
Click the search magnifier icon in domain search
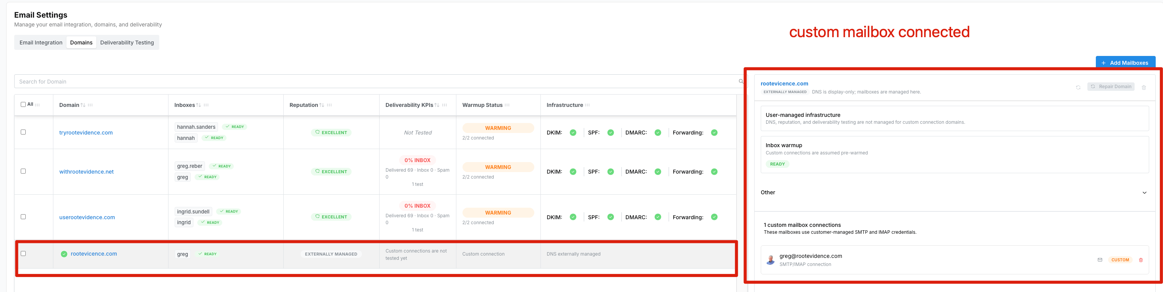[740, 82]
